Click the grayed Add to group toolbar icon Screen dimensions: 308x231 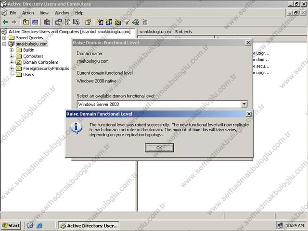coord(145,22)
